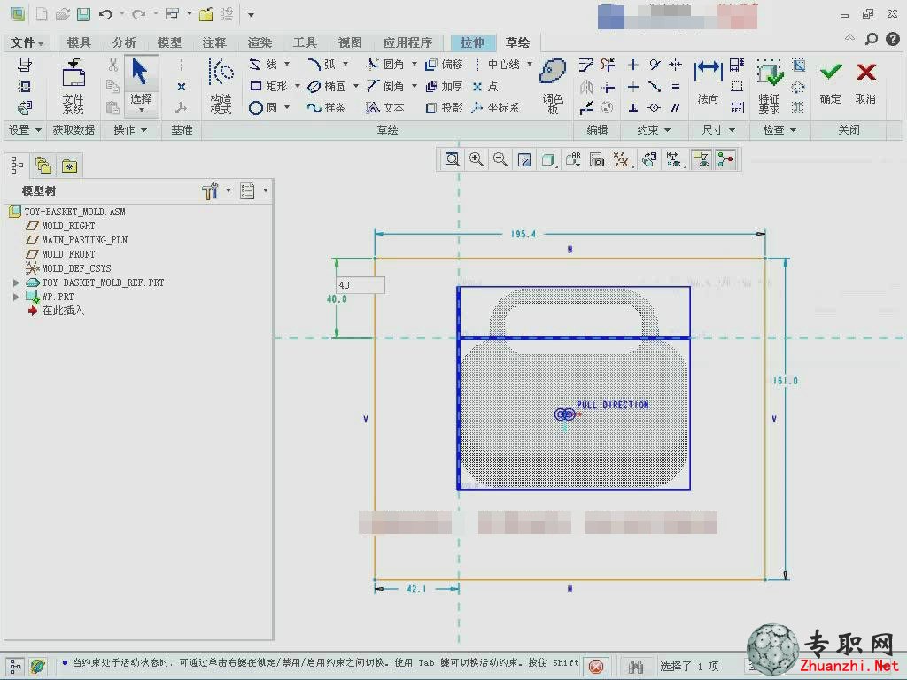Click the stop sign icon in status bar

pos(596,667)
